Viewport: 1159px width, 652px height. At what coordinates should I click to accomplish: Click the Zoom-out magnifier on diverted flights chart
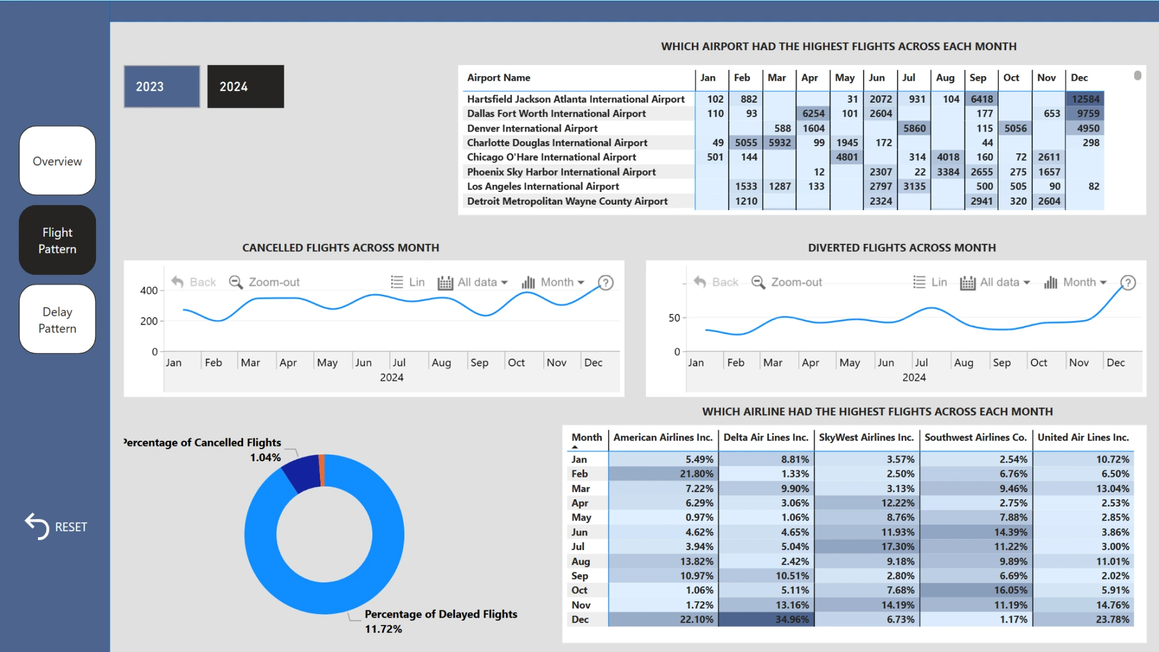coord(758,282)
